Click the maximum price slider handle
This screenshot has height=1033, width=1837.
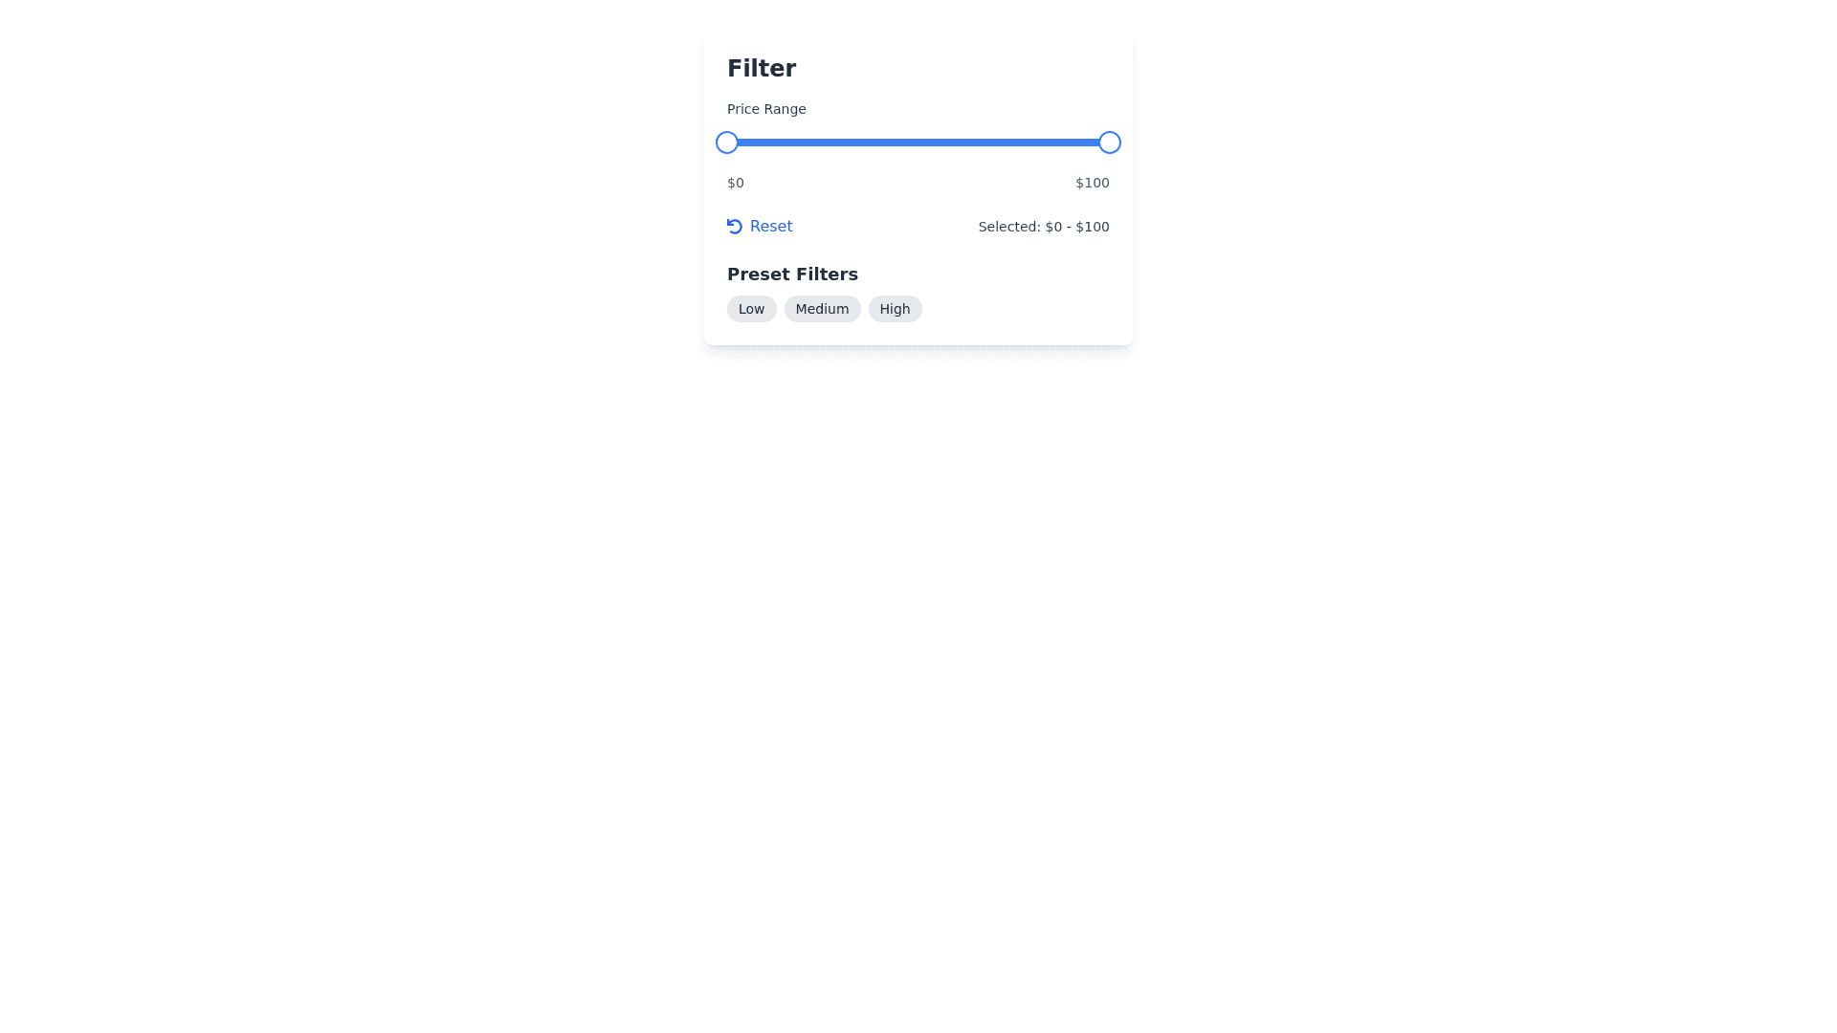[1110, 143]
